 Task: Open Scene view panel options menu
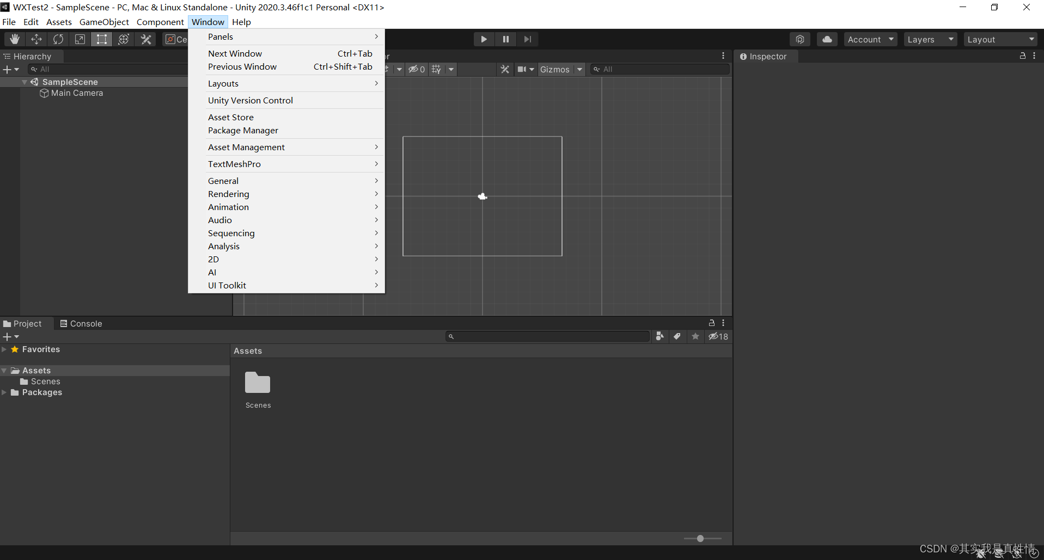point(723,56)
